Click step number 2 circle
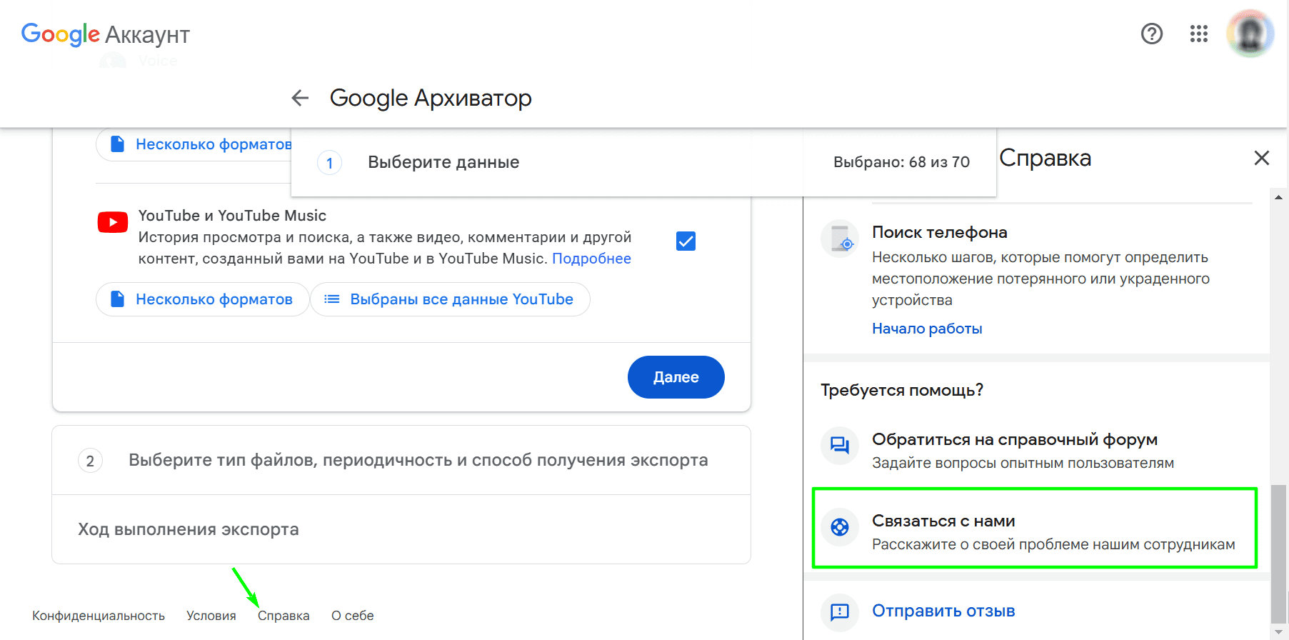This screenshot has height=640, width=1289. (x=90, y=461)
